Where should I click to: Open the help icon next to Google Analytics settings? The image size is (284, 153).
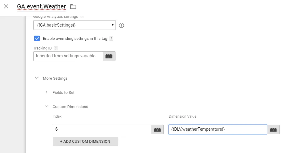82,17
